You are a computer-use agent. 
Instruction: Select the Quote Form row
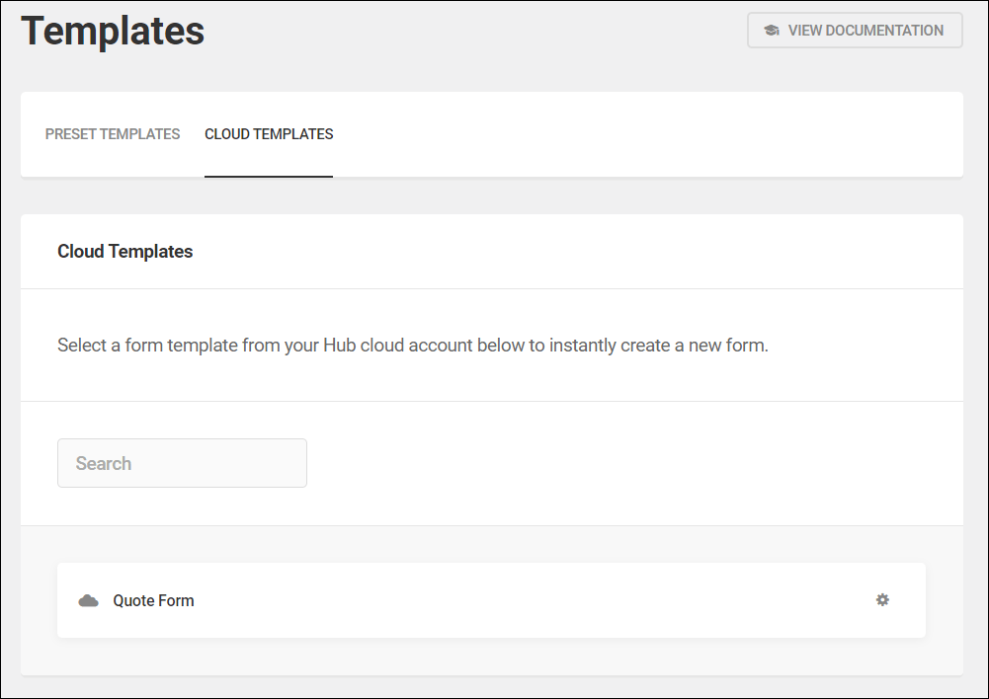click(x=490, y=599)
